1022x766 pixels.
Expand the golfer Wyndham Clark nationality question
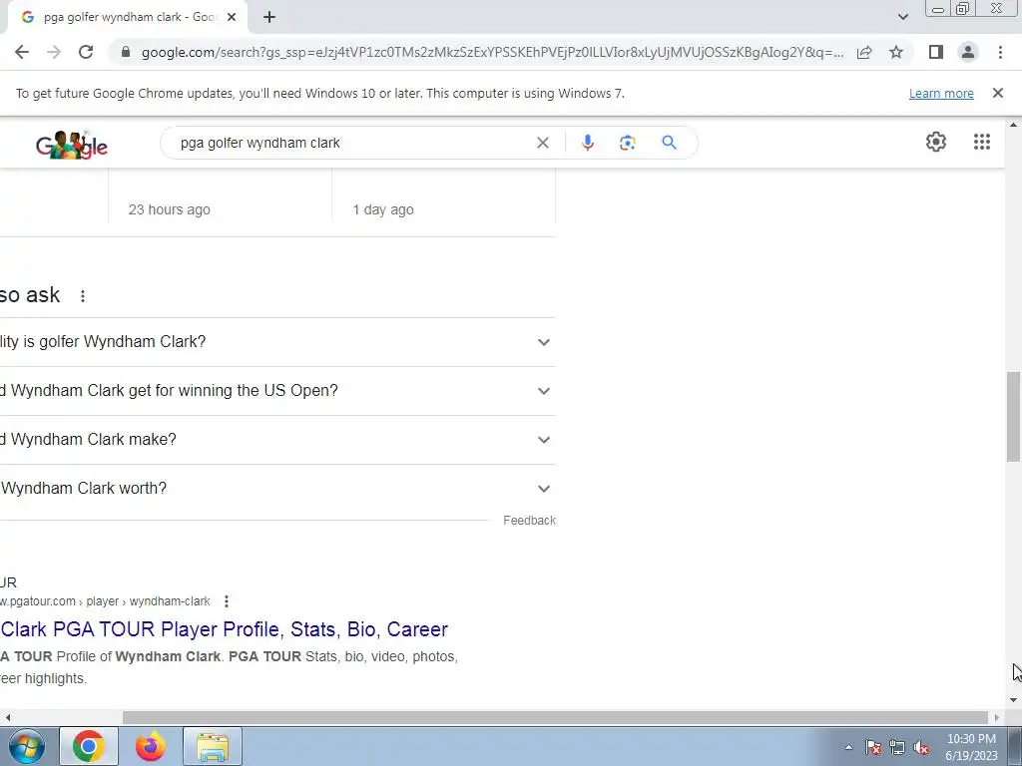(x=277, y=342)
